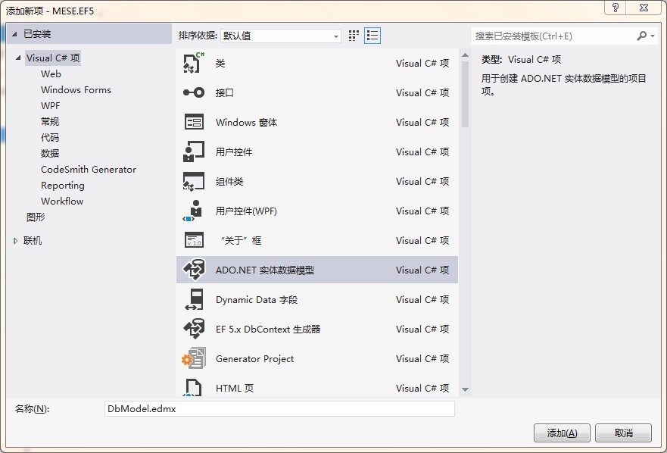Collapse the Visual C# 项 node
The image size is (667, 453).
[20, 58]
